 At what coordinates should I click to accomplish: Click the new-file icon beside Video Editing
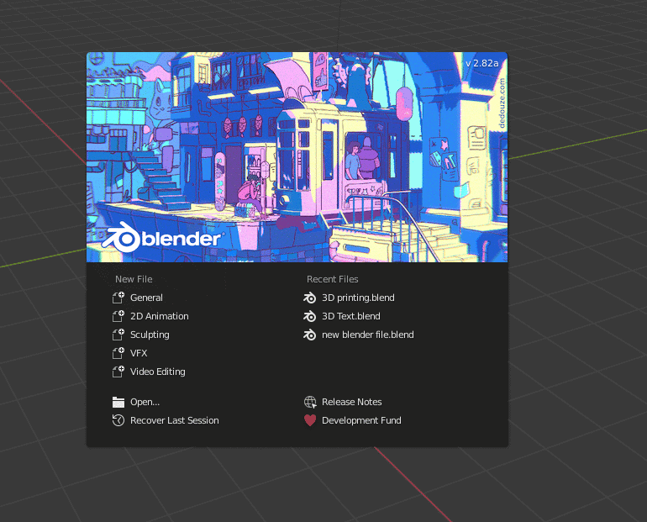click(x=118, y=372)
